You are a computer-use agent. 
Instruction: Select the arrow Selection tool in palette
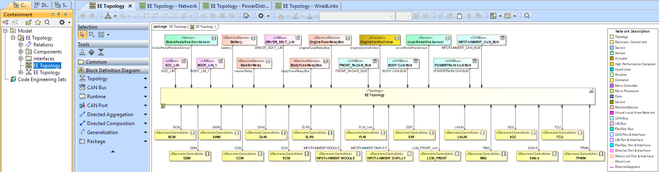(82, 35)
